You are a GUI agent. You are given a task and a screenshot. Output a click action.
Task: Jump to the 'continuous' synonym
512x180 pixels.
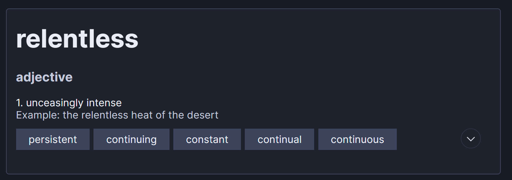(357, 139)
